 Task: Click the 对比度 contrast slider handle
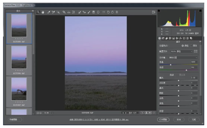pyautogui.click(x=178, y=86)
